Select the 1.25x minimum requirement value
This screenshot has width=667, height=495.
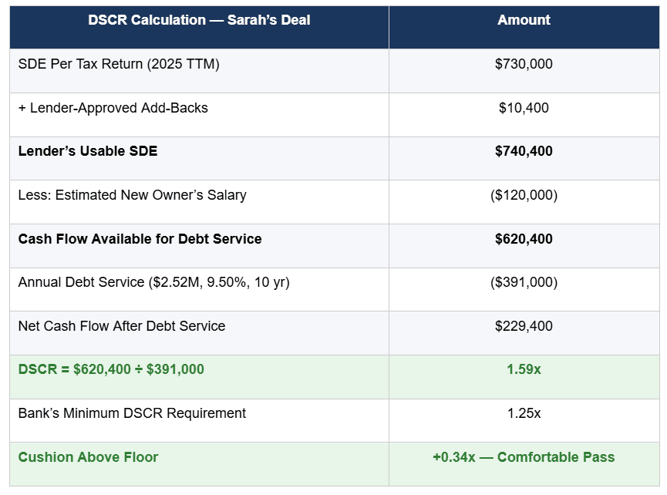point(524,413)
